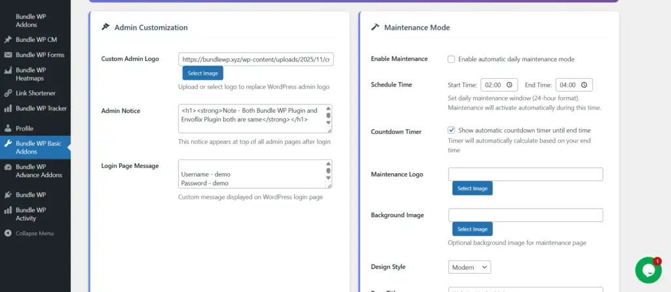This screenshot has width=671, height=292.
Task: Open Bundle WP Heatmaps menu
Action: pyautogui.click(x=35, y=74)
